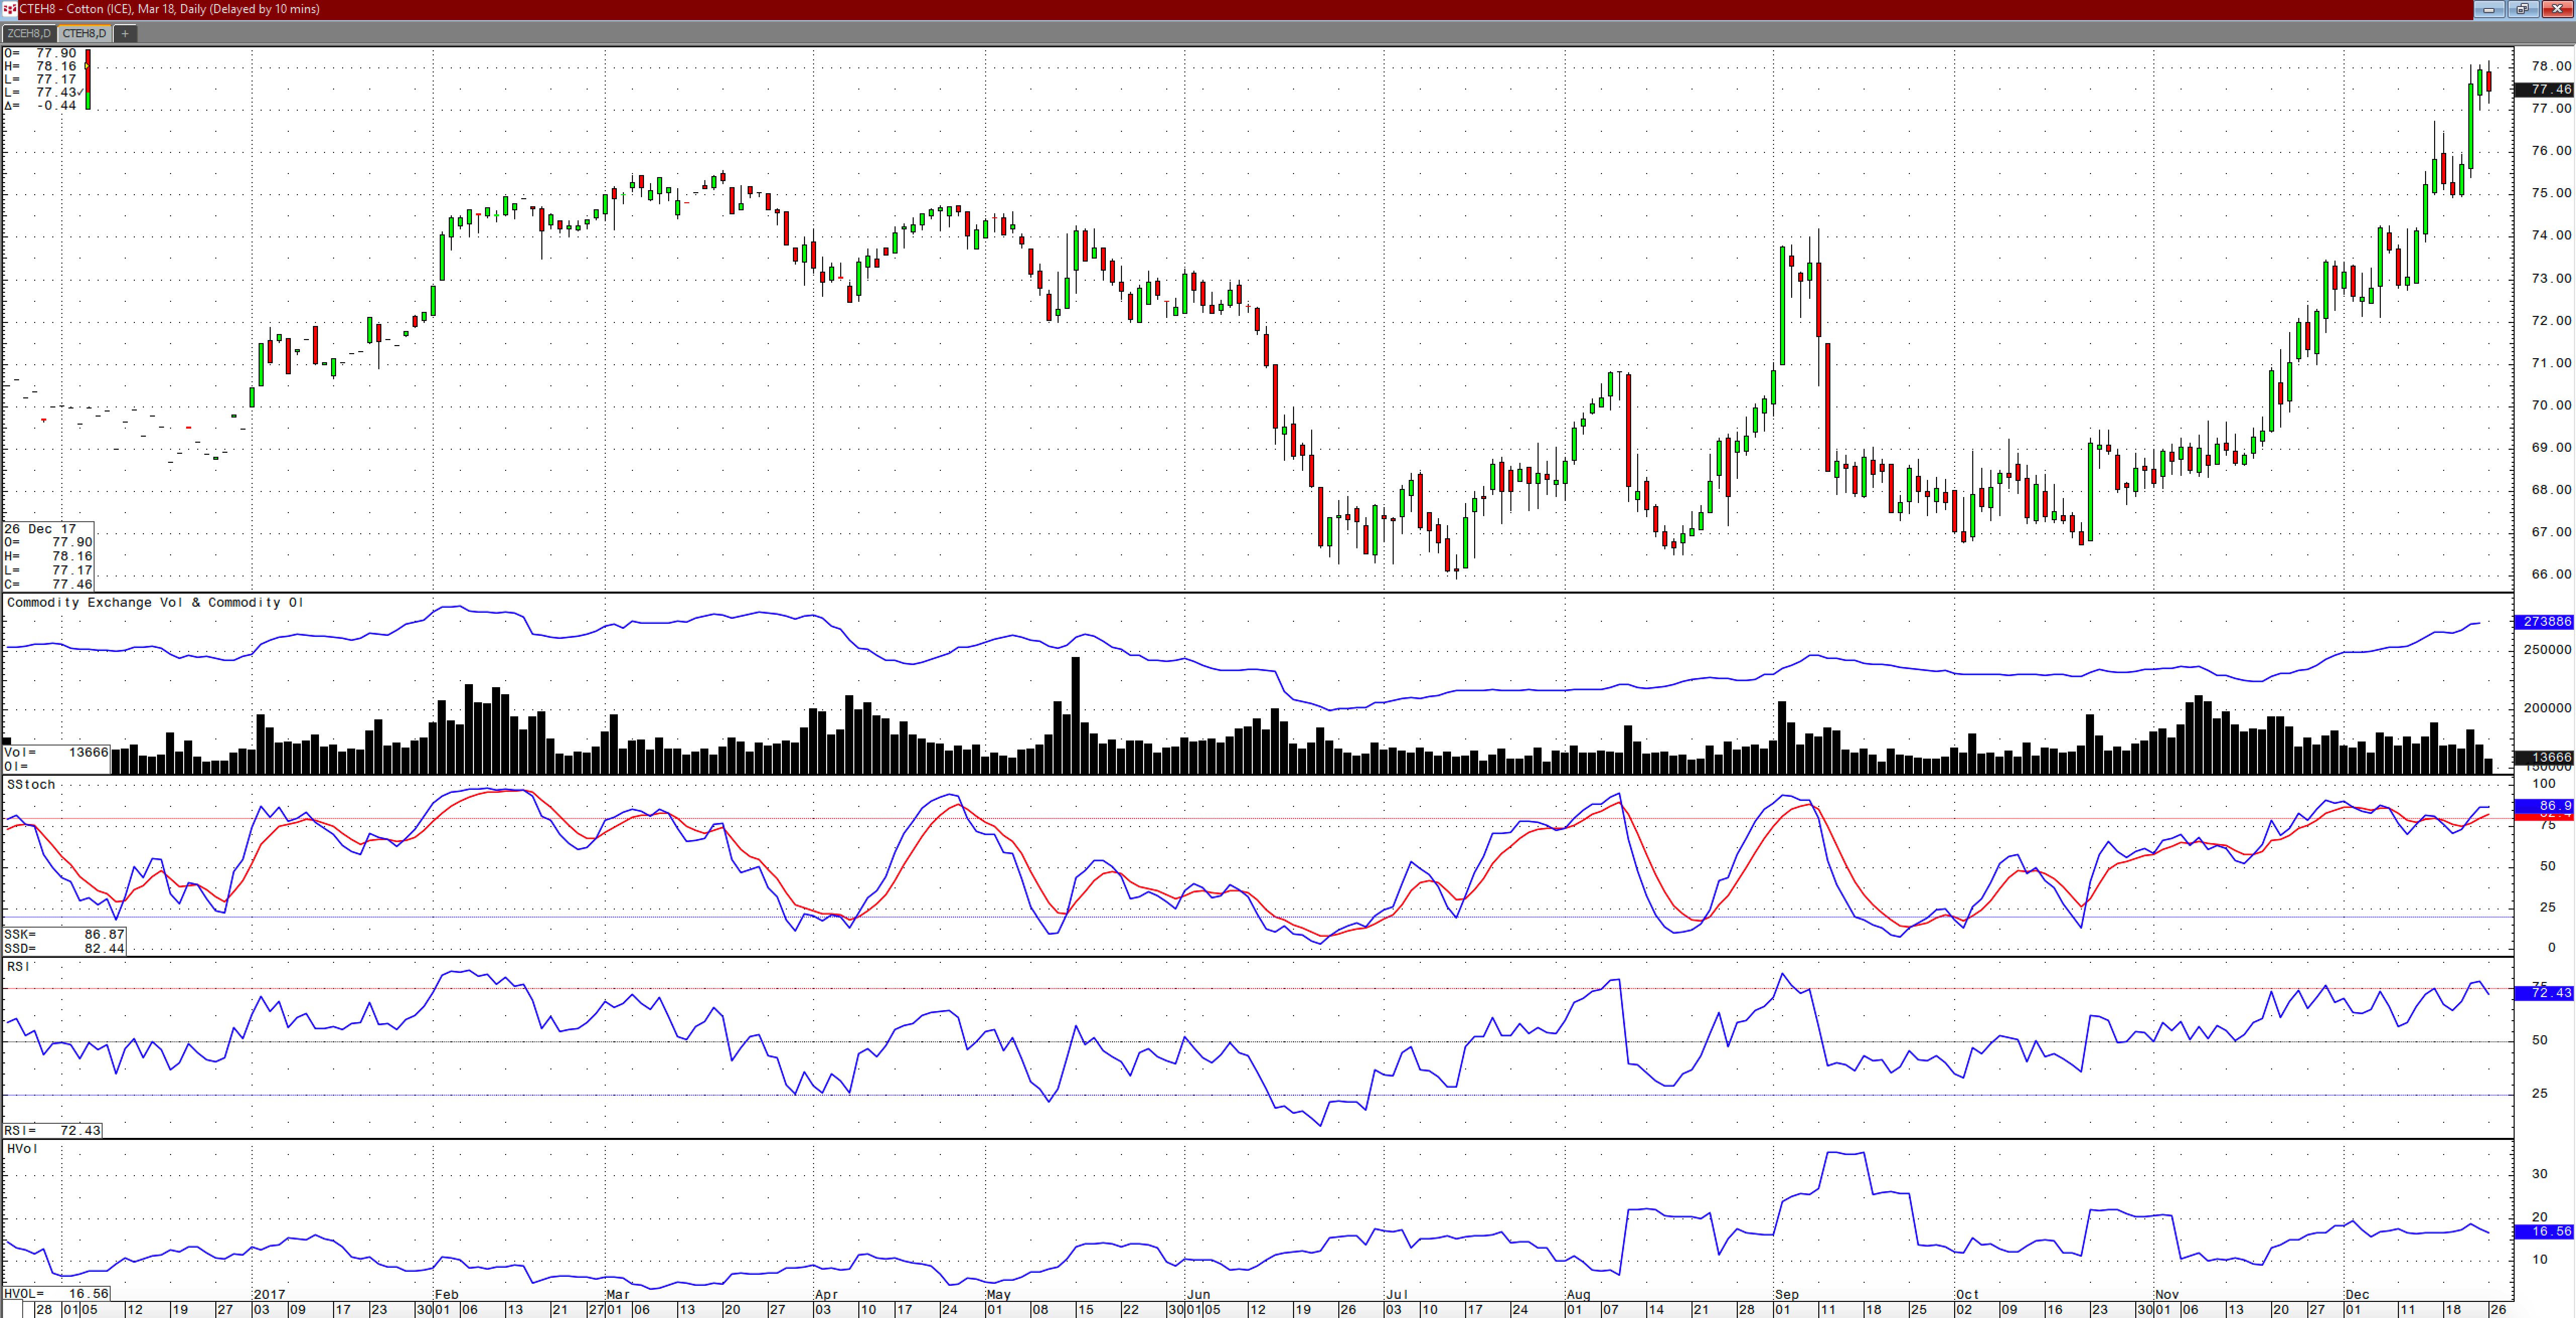
Task: Click the 16.56 HVol value tag
Action: [x=2545, y=1232]
